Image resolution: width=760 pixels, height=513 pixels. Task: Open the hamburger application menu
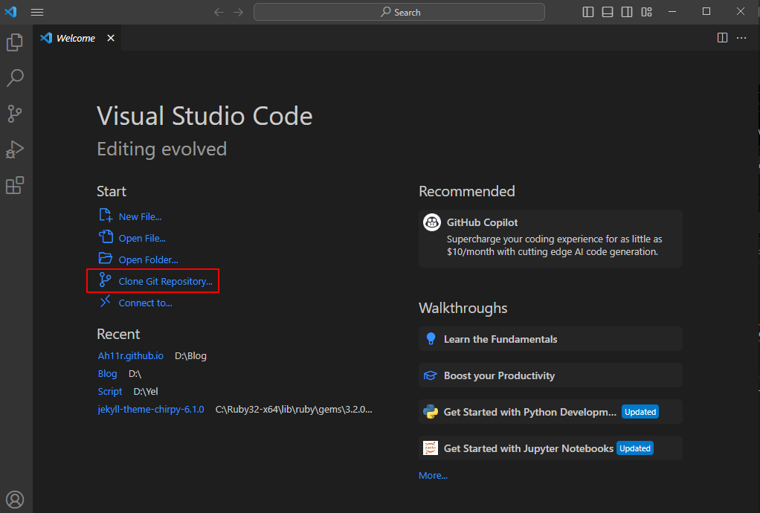click(x=37, y=12)
